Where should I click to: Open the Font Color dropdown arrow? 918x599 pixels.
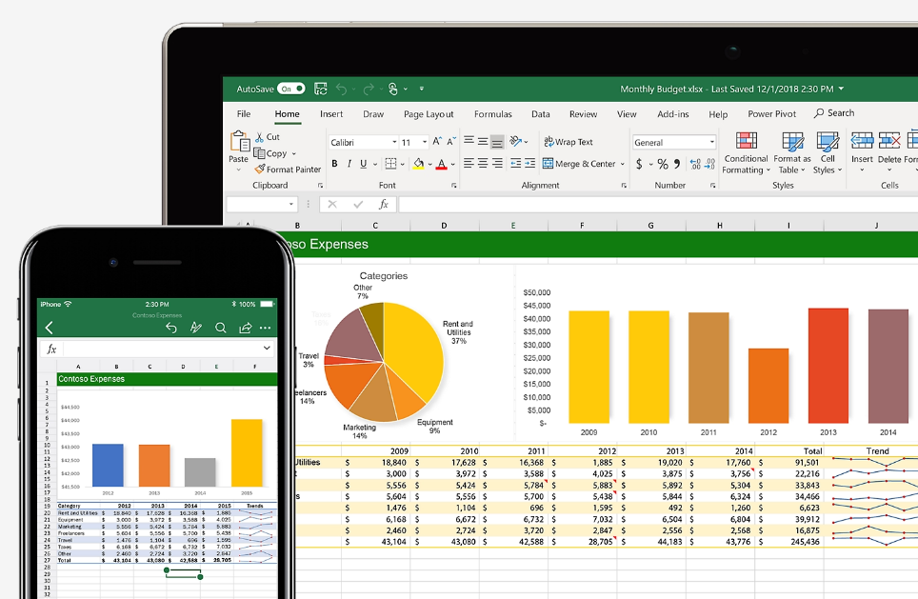pyautogui.click(x=453, y=165)
